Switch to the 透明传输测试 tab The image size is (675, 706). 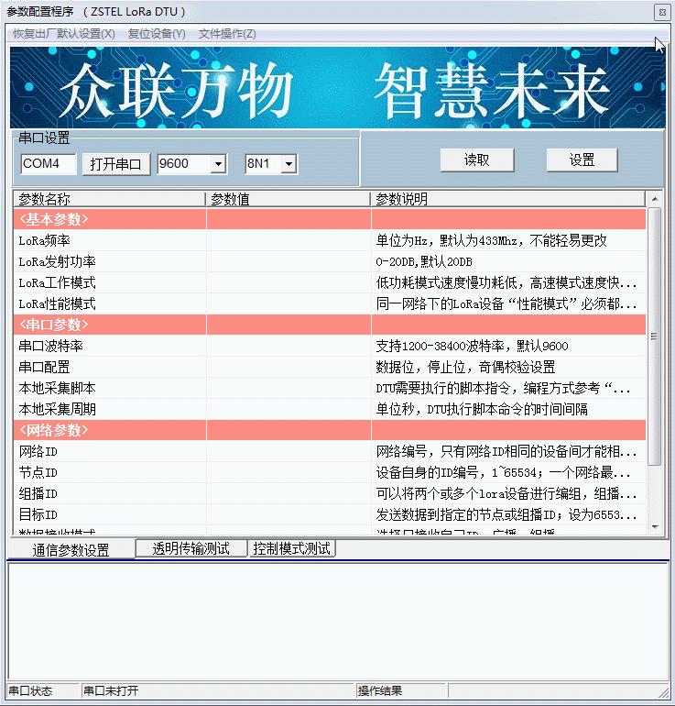point(191,548)
